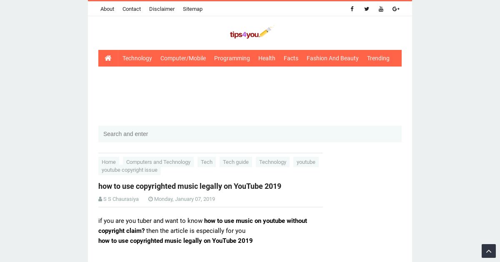Open the About page link
Screen dimensions: 500x262
pos(107,9)
